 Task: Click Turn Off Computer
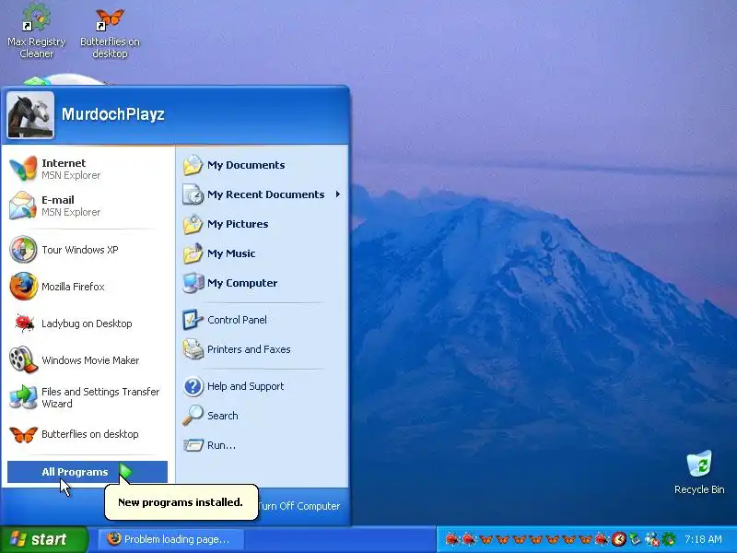(x=298, y=506)
